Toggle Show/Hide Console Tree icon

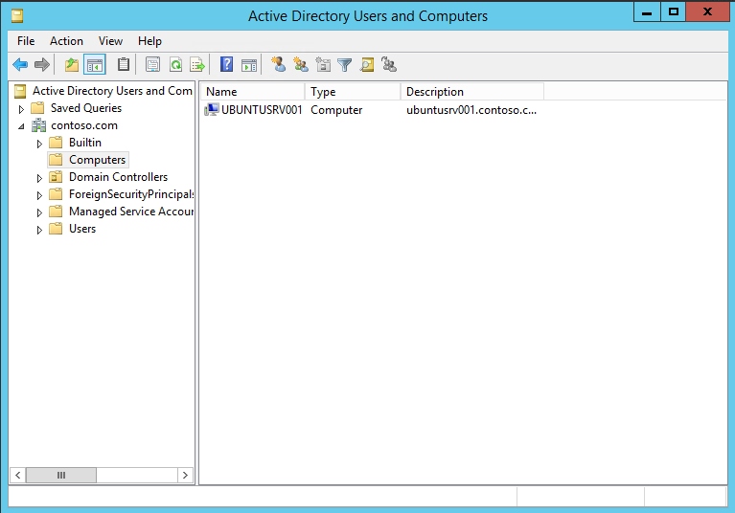(x=95, y=64)
